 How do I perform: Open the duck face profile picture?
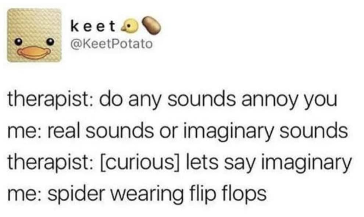click(34, 35)
